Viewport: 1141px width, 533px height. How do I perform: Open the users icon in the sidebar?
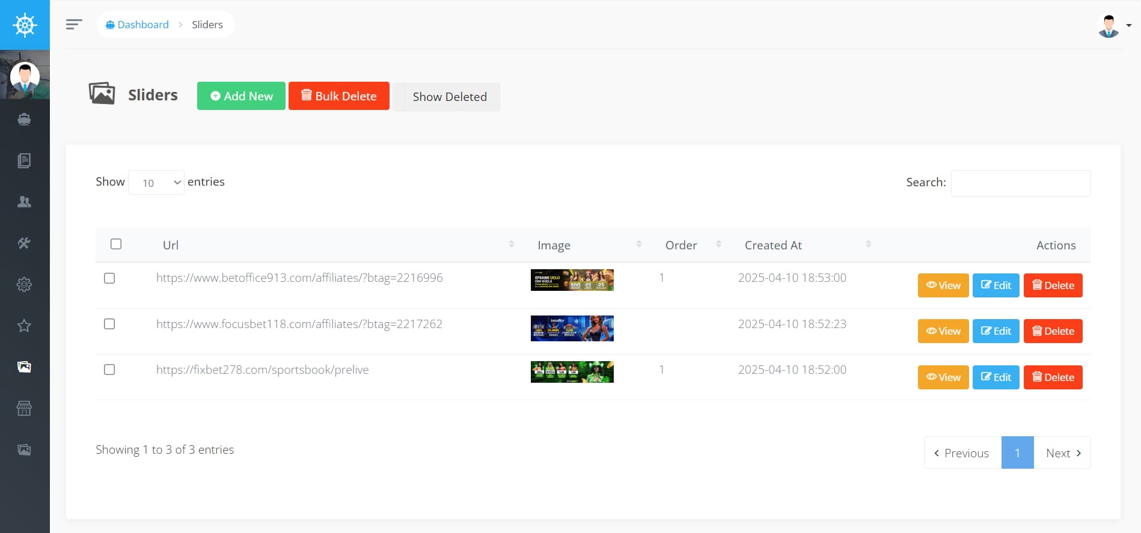[24, 202]
